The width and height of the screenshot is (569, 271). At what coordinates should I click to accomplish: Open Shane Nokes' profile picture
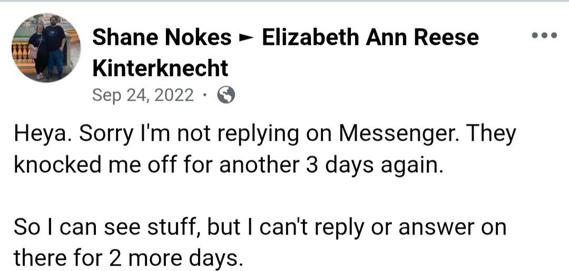pos(46,48)
